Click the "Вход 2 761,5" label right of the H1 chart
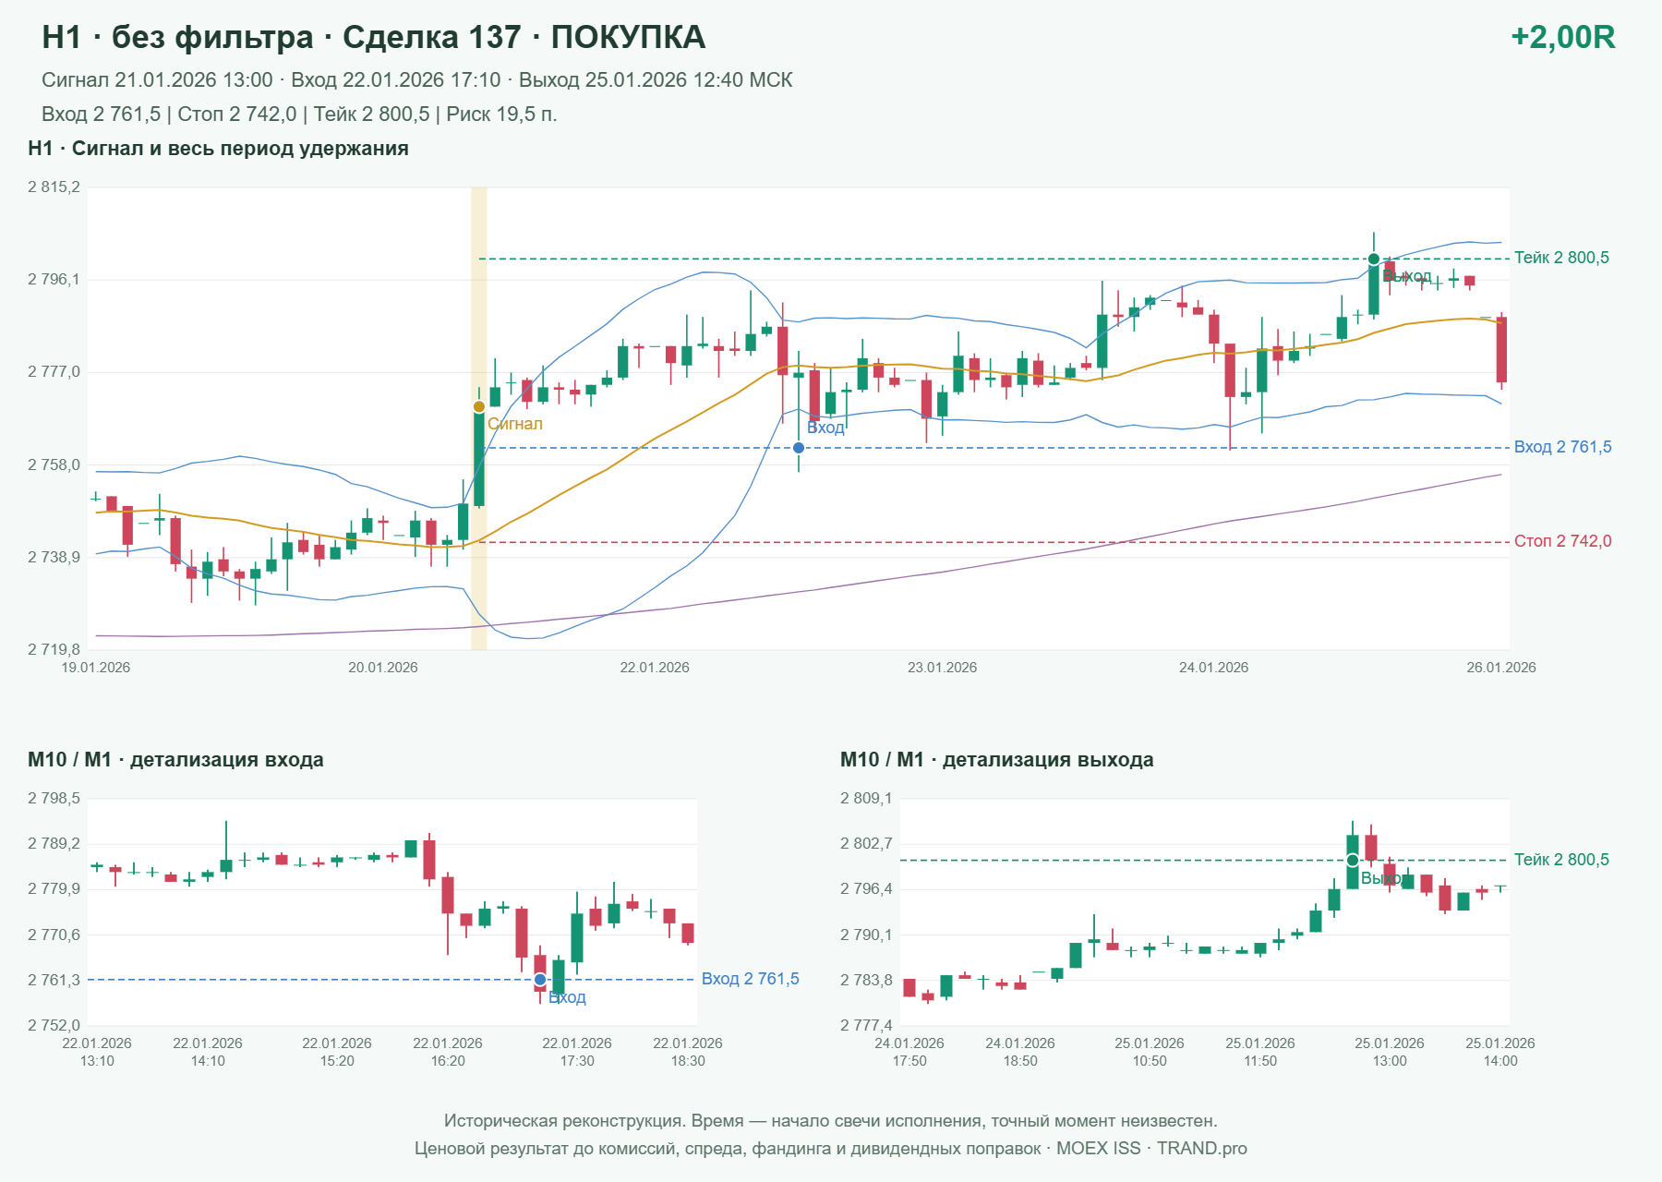The image size is (1662, 1182). (x=1563, y=447)
